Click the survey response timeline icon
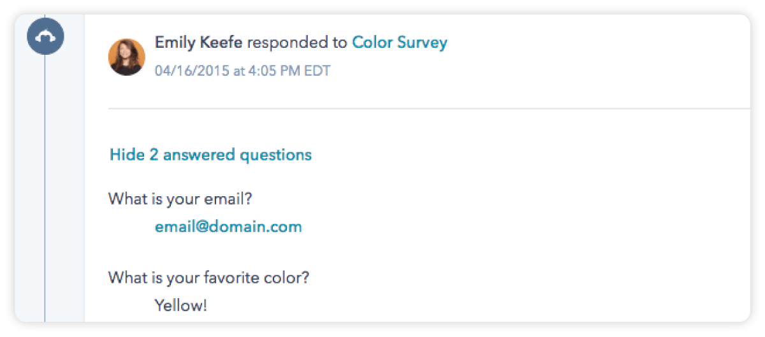The width and height of the screenshot is (765, 337). pos(45,36)
